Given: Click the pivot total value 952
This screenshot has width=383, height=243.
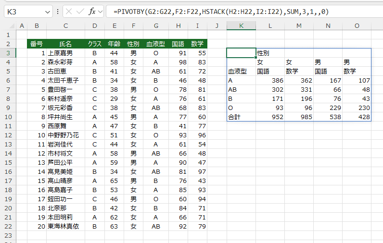Looking at the screenshot, I should tap(270, 117).
